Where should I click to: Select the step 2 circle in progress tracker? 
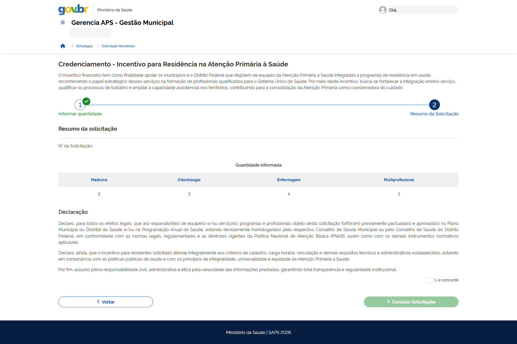point(434,105)
